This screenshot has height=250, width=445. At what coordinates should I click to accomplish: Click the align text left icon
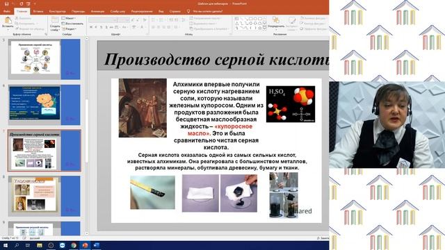click(153, 27)
